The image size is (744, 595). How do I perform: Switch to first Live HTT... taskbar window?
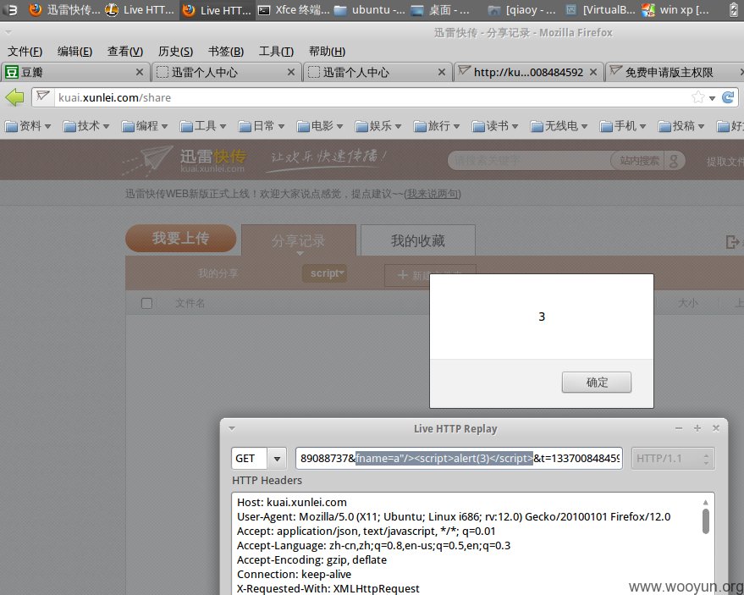coord(140,10)
